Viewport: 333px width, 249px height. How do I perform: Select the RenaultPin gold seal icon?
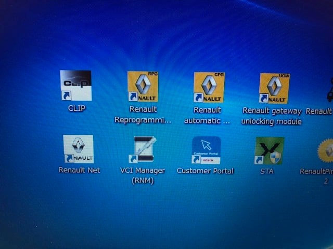tap(326, 151)
